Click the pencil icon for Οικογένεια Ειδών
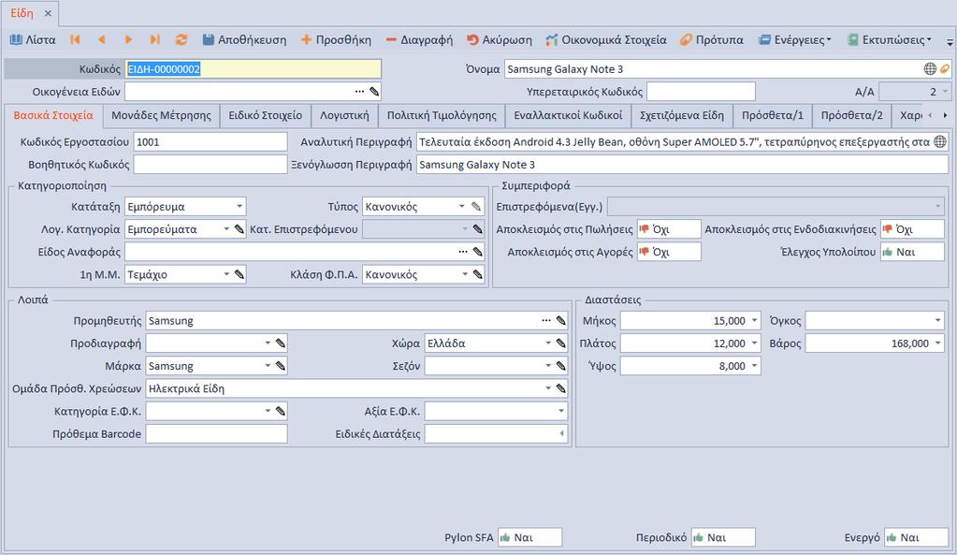The image size is (957, 555). [x=374, y=92]
